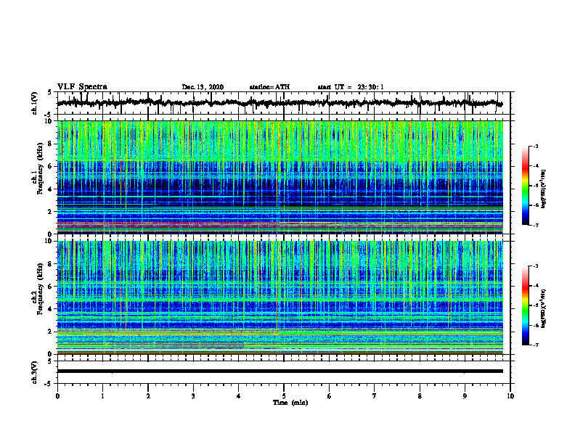Click the "-7" tick on ch.1 color scale

tap(535, 225)
